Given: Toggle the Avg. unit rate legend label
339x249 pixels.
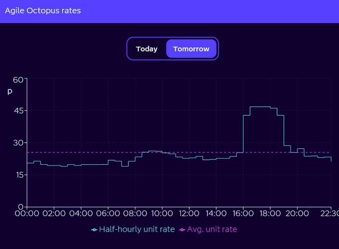Looking at the screenshot, I should [x=212, y=229].
